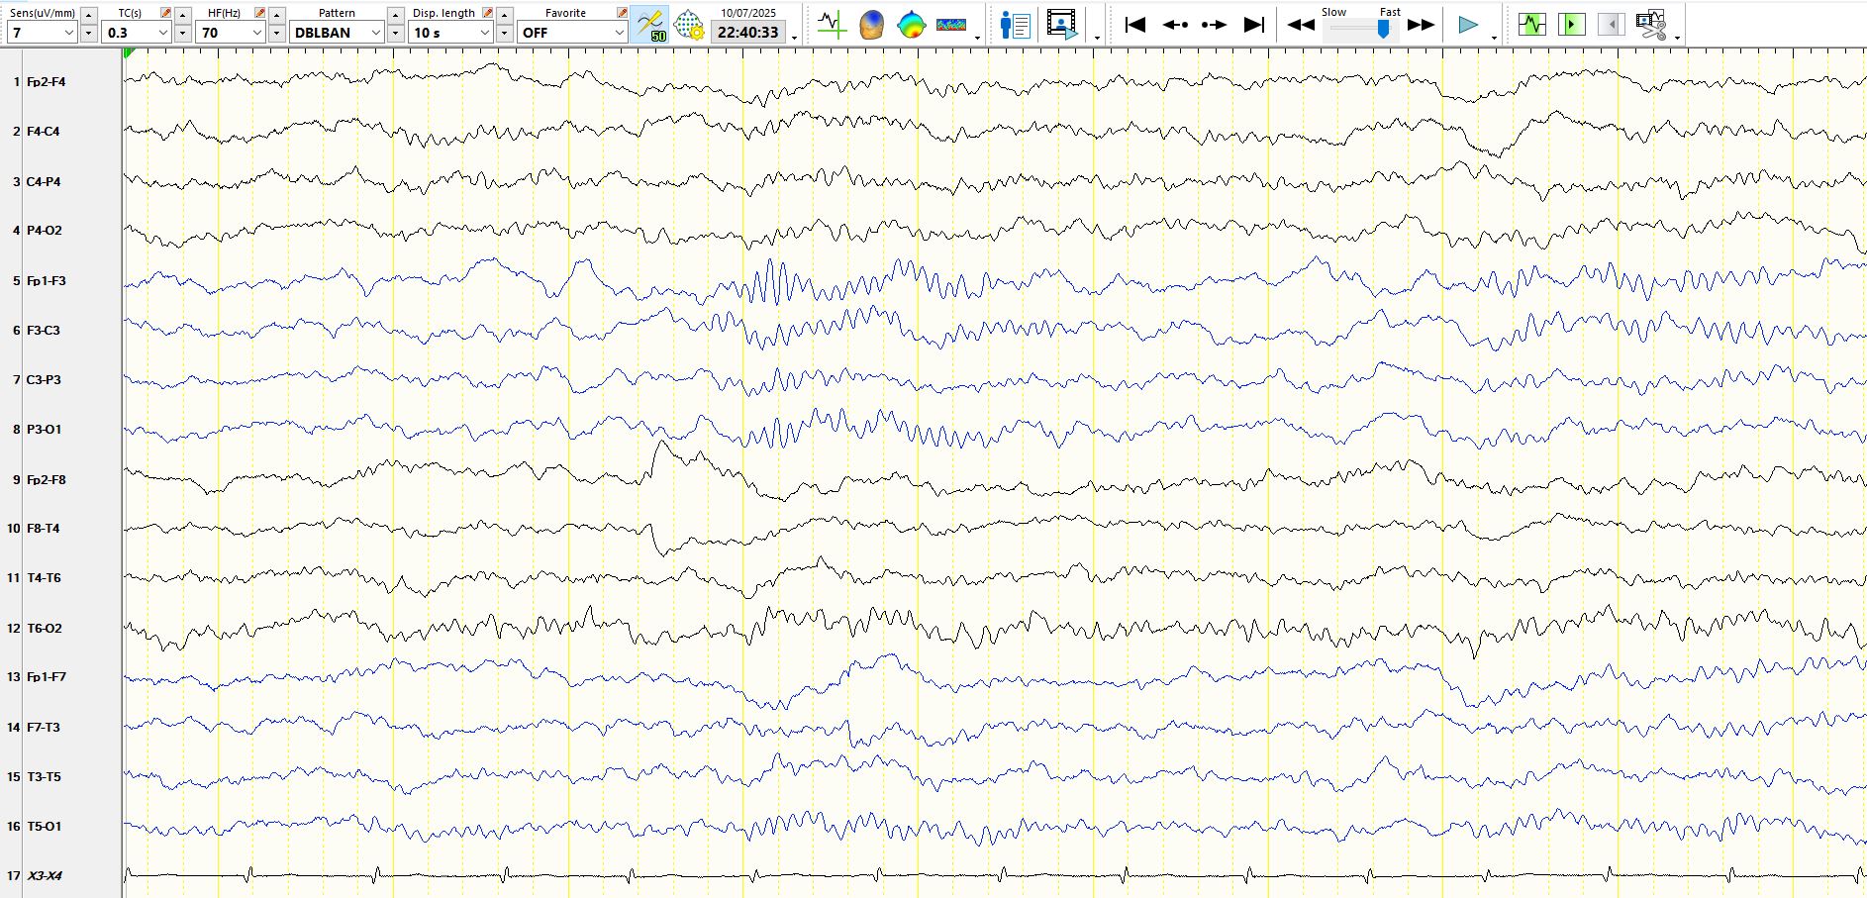The image size is (1867, 898).
Task: Open the topographic color map view
Action: point(911,25)
